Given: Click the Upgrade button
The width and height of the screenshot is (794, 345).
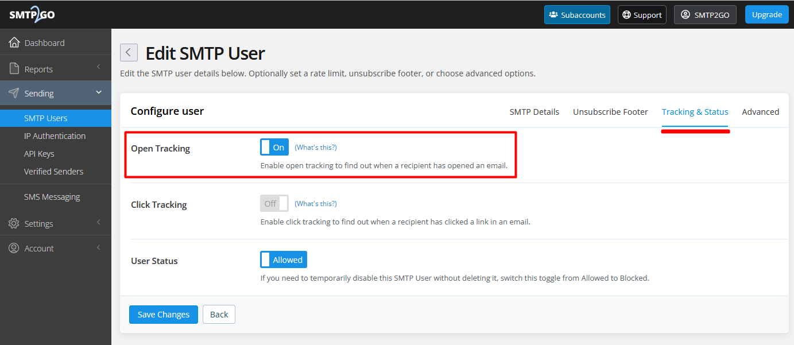Looking at the screenshot, I should 766,14.
